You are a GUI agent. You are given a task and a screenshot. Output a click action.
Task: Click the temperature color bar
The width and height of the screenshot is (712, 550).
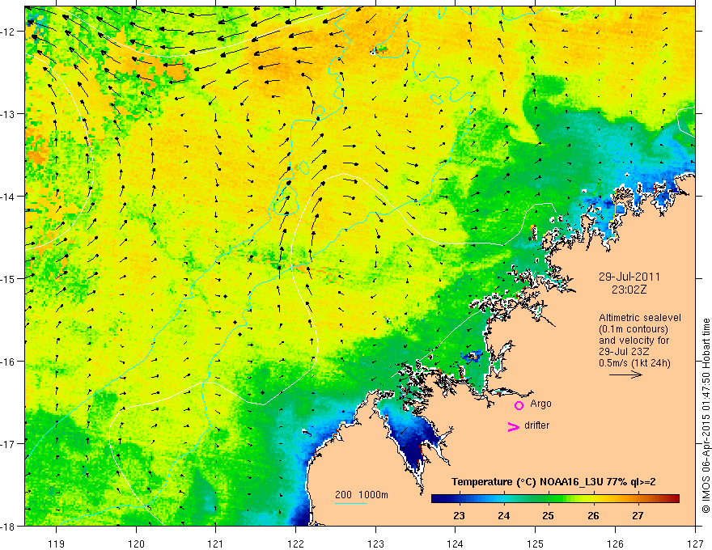[x=555, y=498]
